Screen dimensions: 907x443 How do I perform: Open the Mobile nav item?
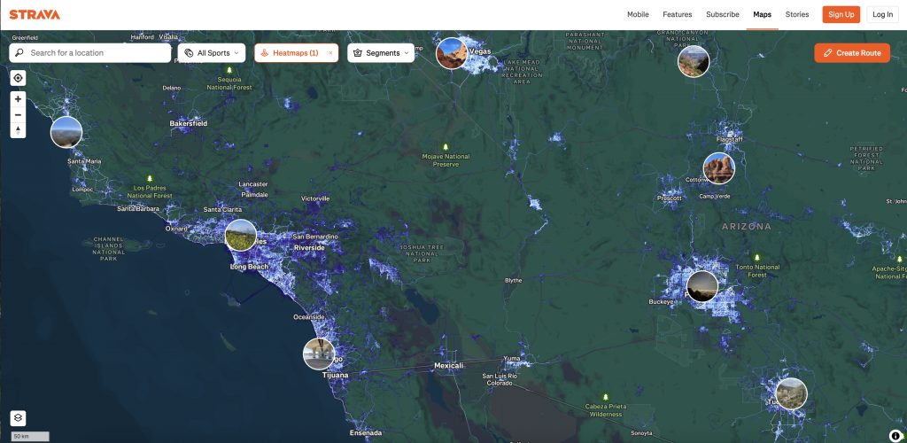pos(638,14)
